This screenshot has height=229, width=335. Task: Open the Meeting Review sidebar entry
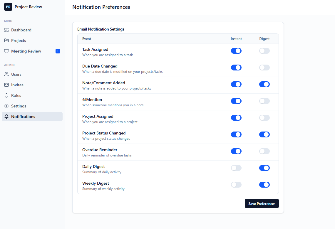point(26,51)
